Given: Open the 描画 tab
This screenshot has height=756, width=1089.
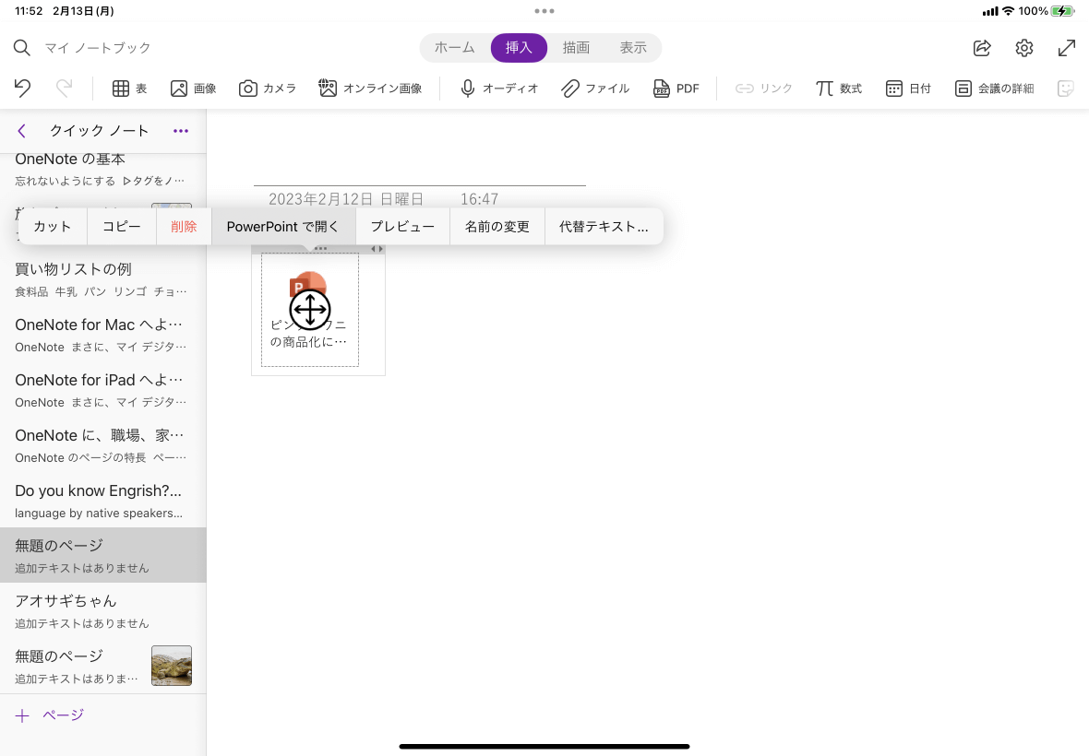Looking at the screenshot, I should 576,48.
